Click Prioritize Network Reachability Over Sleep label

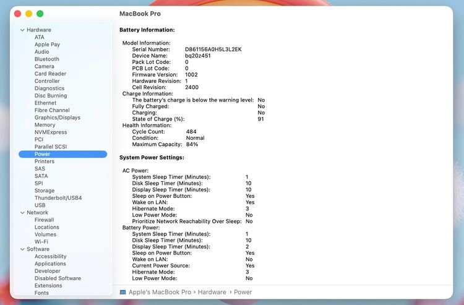(x=187, y=221)
